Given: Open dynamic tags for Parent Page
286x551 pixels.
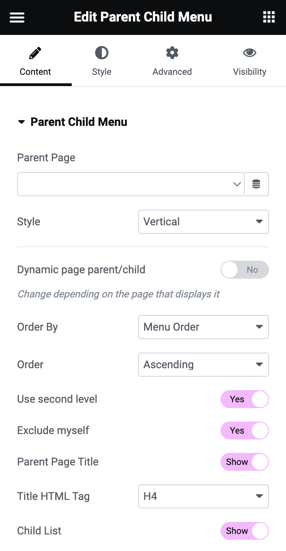Looking at the screenshot, I should coord(256,184).
